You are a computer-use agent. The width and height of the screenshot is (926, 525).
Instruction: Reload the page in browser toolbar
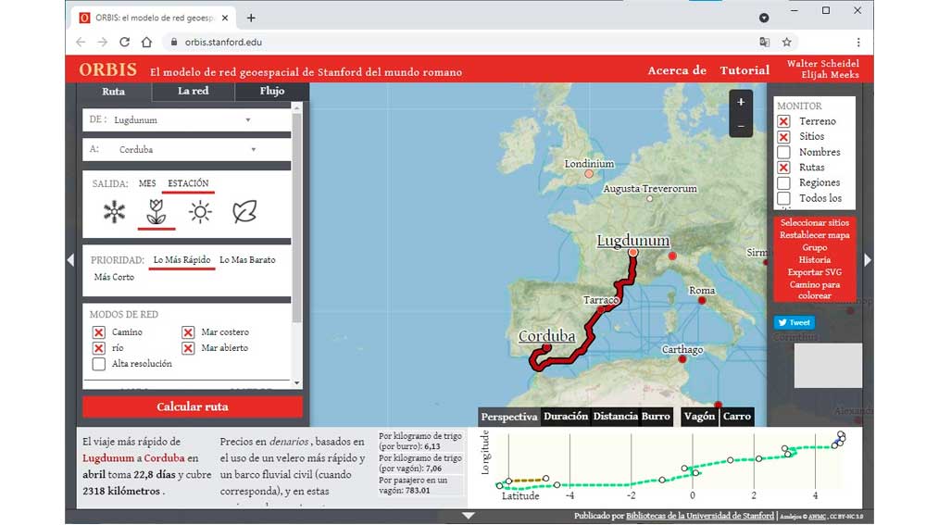pyautogui.click(x=124, y=42)
